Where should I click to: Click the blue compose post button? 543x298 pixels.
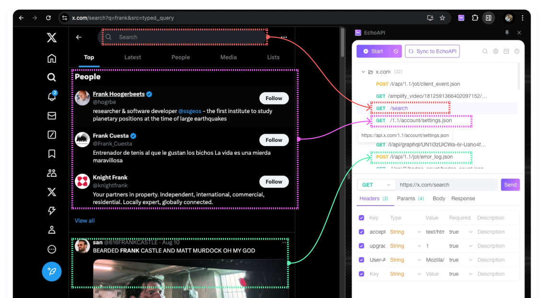pyautogui.click(x=52, y=271)
